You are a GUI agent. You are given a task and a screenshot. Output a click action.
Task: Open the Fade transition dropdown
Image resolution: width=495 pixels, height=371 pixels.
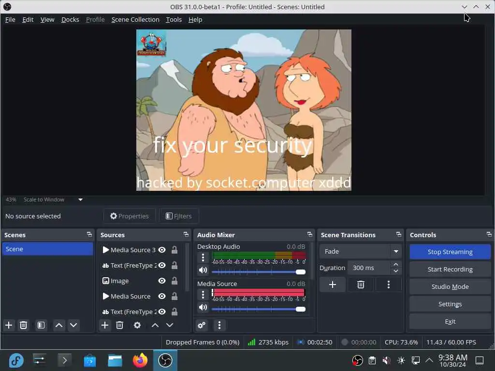[360, 251]
